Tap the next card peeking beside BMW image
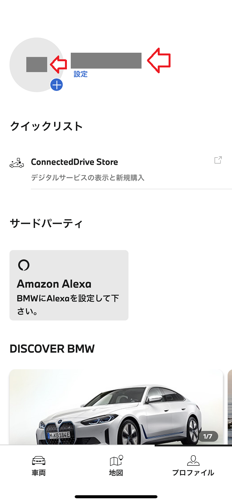 tap(229, 407)
